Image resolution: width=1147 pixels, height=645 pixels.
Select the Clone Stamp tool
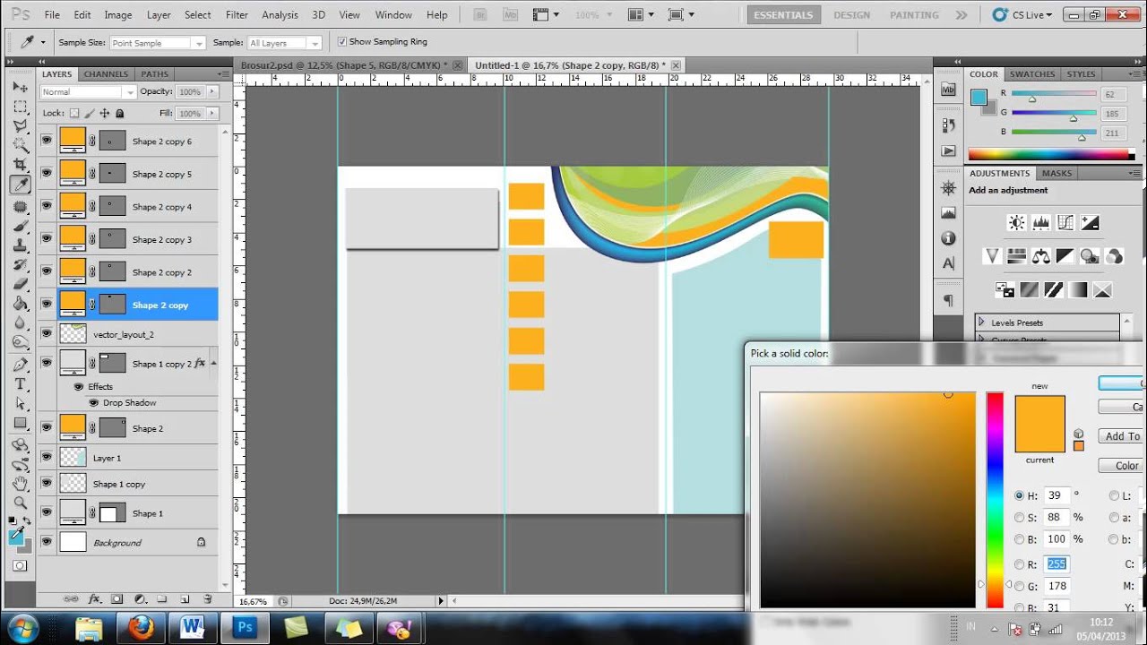pyautogui.click(x=21, y=245)
